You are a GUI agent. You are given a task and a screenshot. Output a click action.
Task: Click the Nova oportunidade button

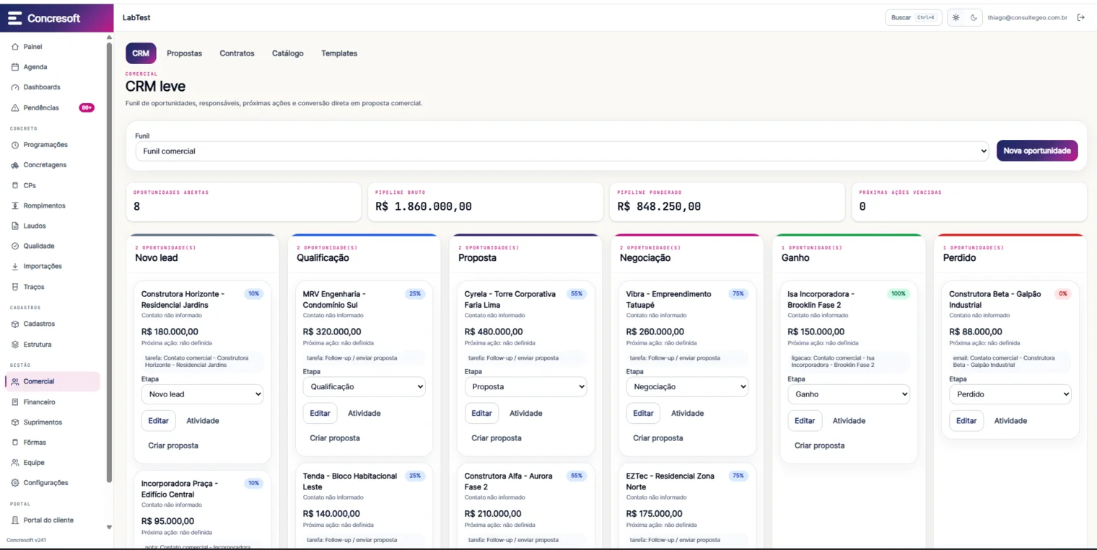(1037, 151)
